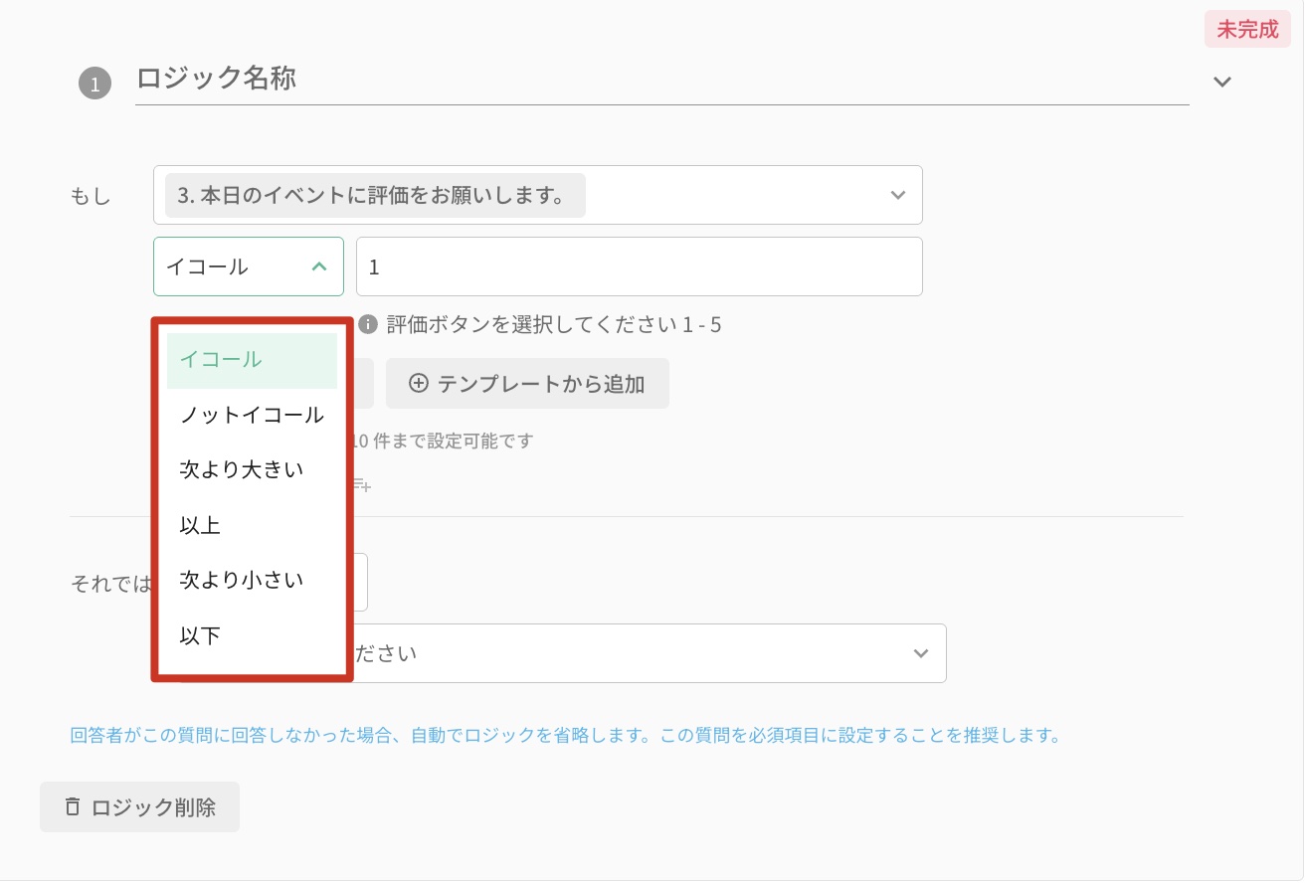Click ロジック削除 button
Viewport: 1305px width, 883px height.
click(140, 807)
